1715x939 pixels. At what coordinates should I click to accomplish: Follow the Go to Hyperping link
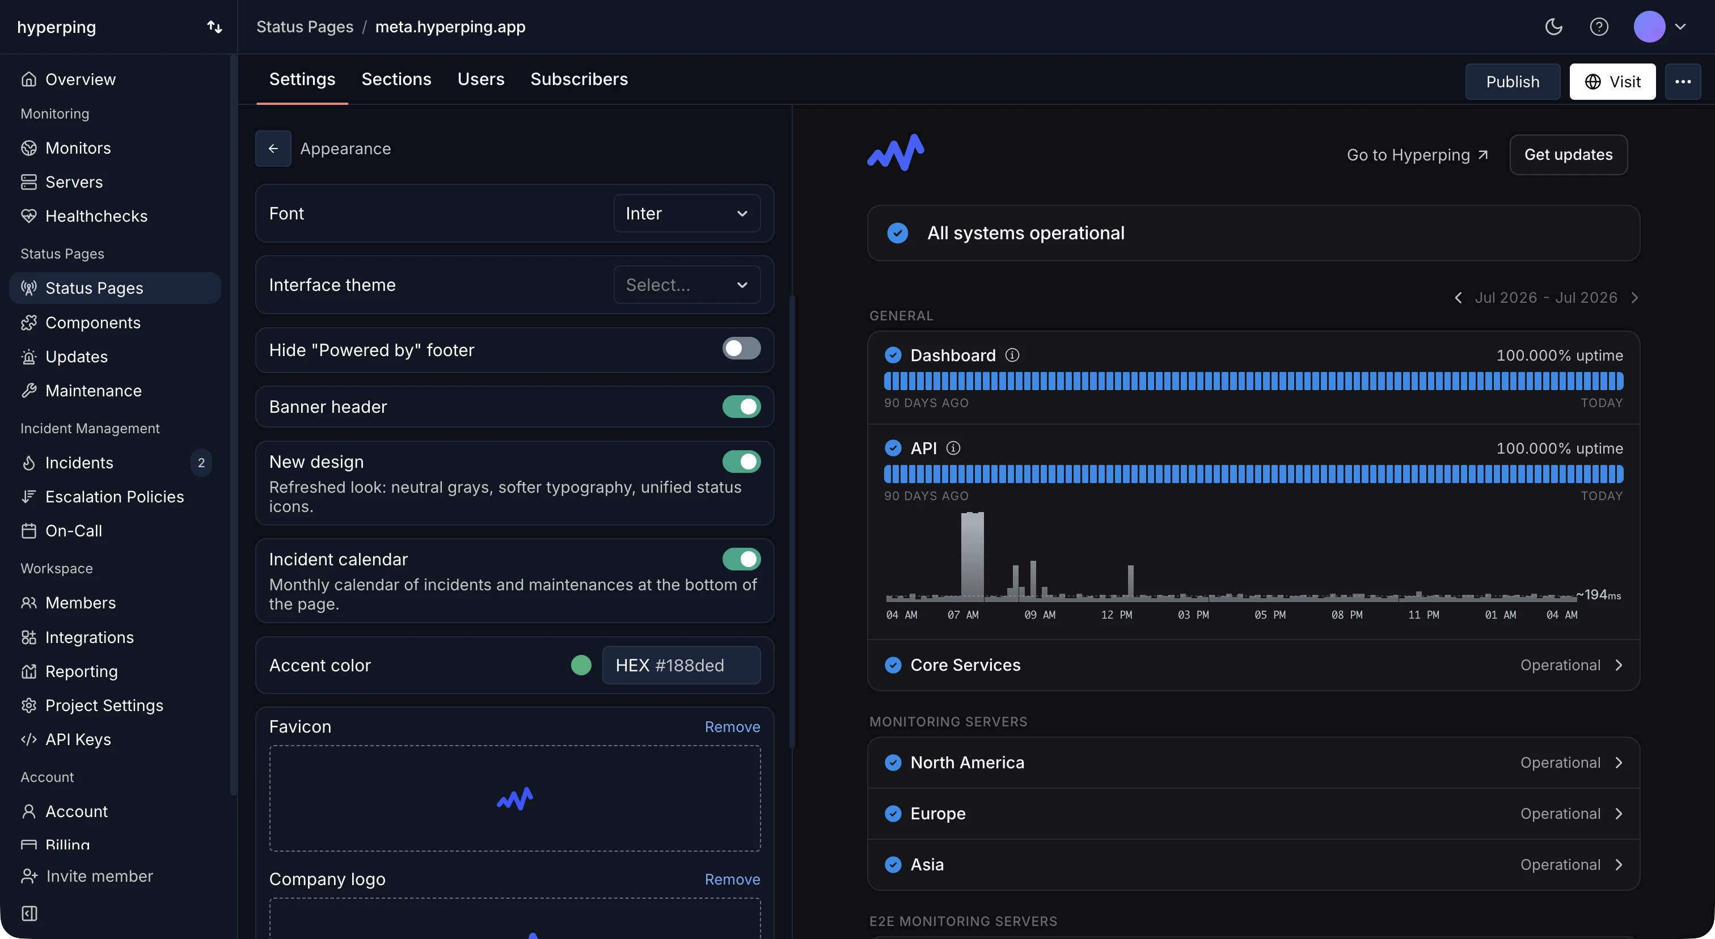pos(1417,154)
